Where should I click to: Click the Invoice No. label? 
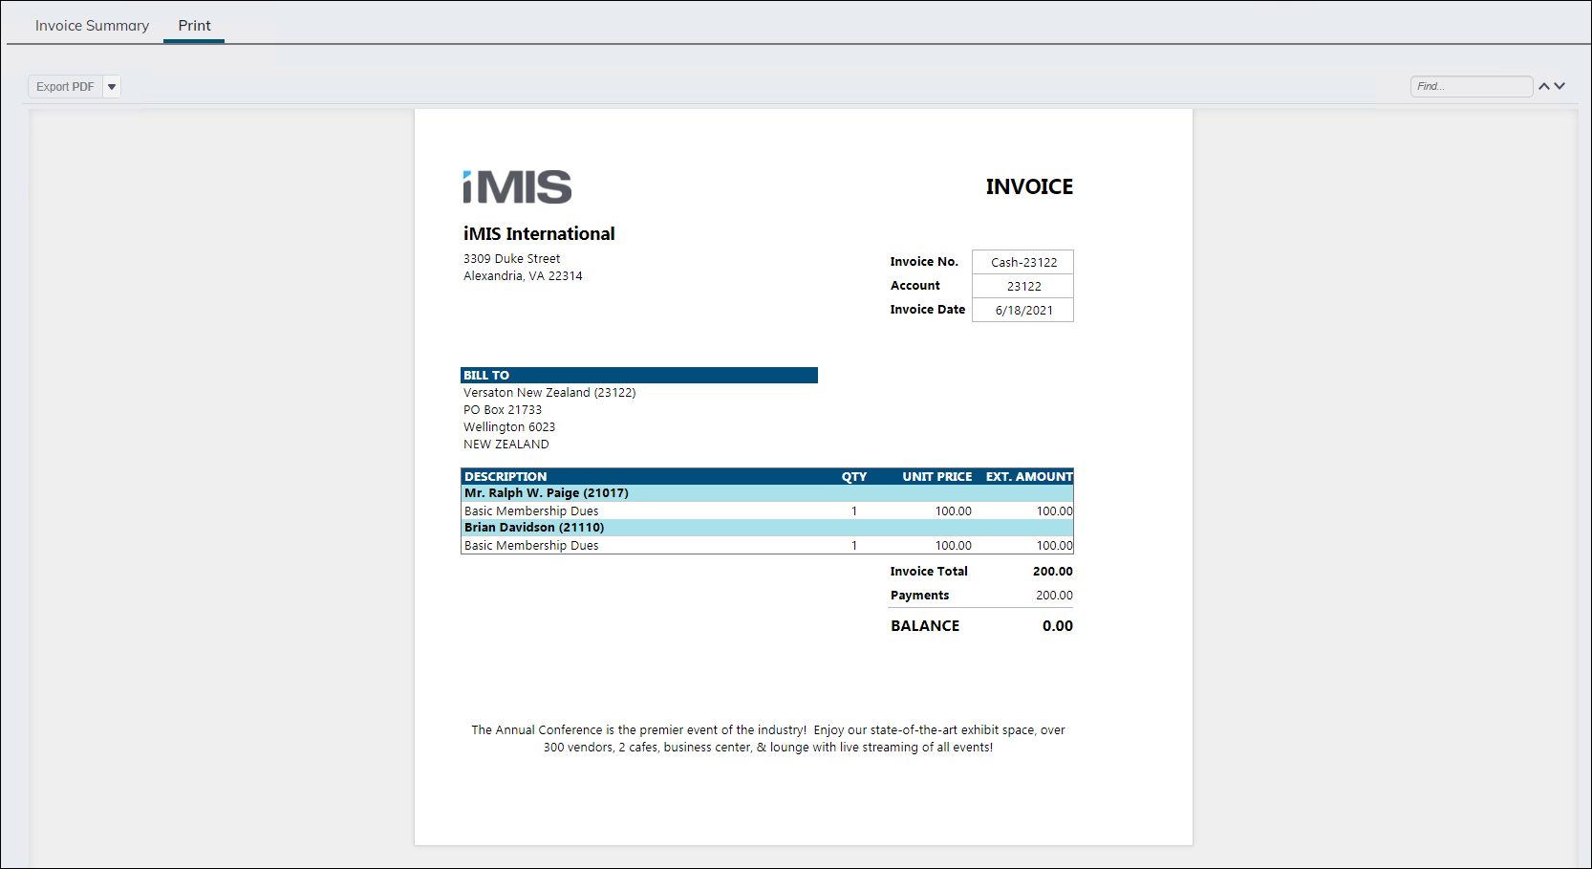[924, 262]
